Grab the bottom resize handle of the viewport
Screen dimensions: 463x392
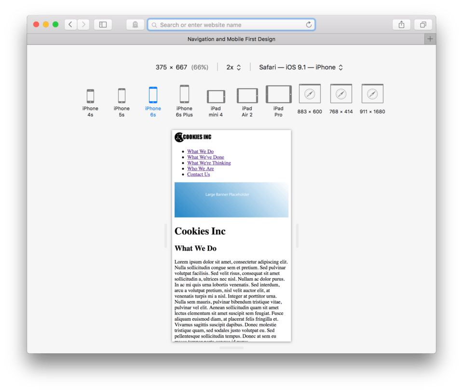pos(231,348)
